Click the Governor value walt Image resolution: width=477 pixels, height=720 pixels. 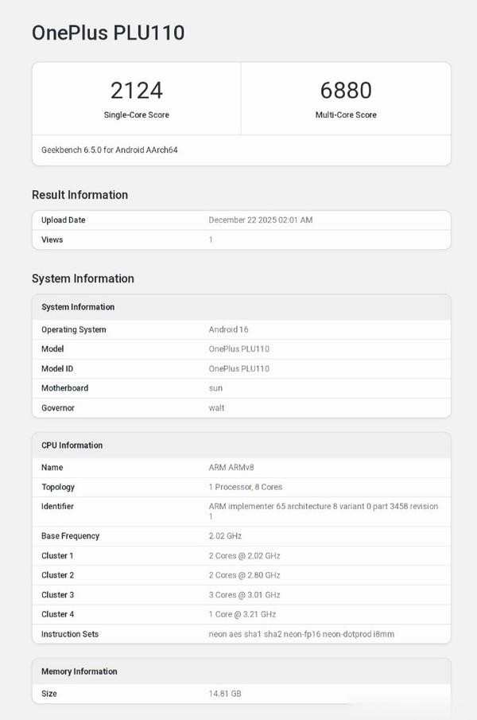click(x=216, y=407)
